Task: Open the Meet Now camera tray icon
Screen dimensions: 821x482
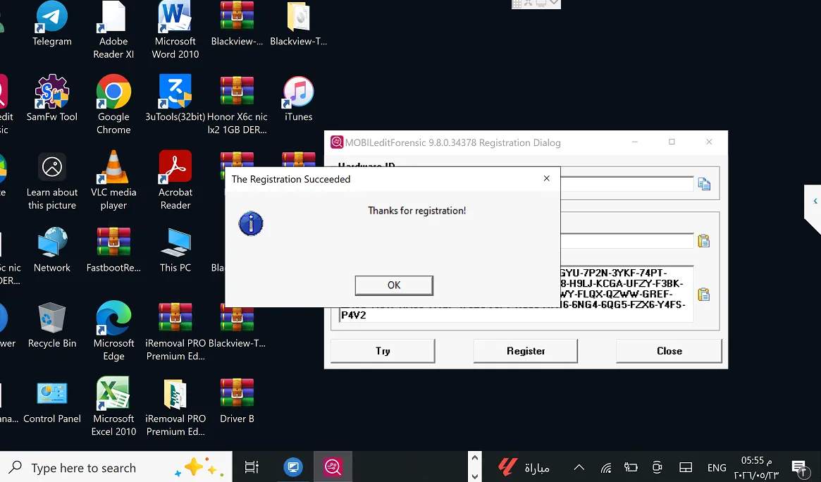Action: (658, 467)
